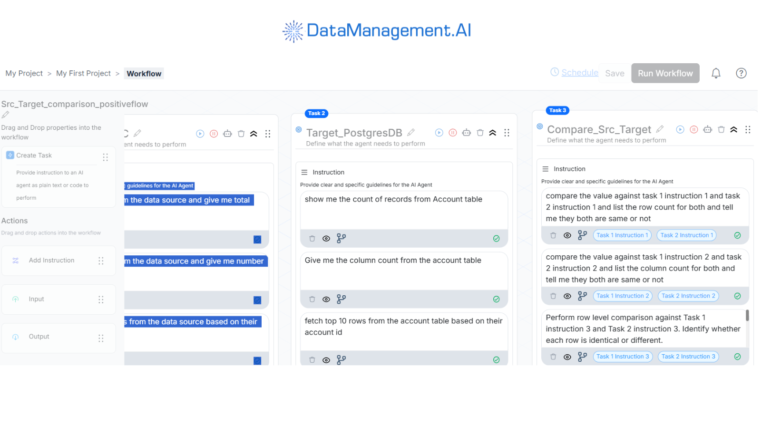
Task: Go to My First Project breadcrumb
Action: [x=83, y=73]
